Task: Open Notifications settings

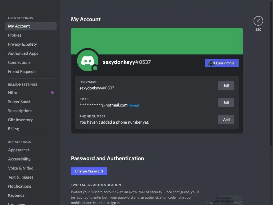Action: pos(31,186)
